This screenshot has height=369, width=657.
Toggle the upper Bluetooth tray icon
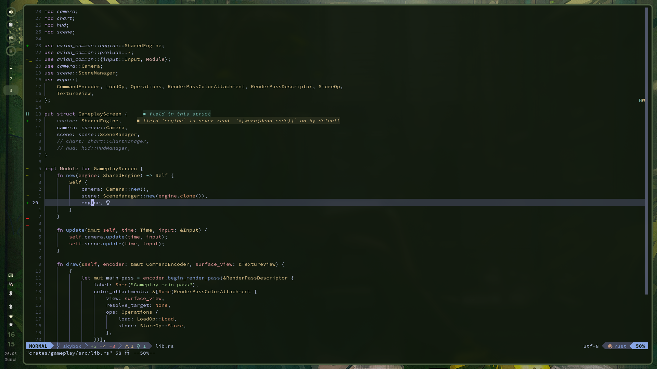11,293
